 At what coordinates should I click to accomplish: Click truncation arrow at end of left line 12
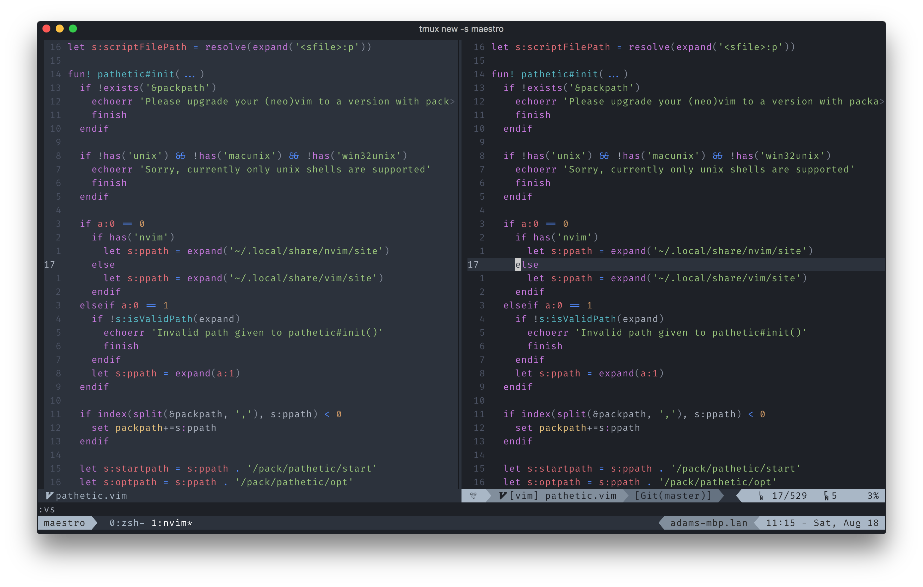click(x=453, y=101)
